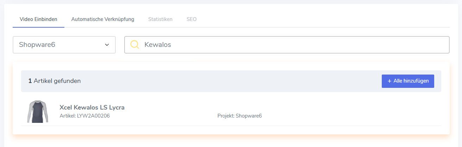This screenshot has height=147, width=462.
Task: Open the Automatische Verknüpfung tab
Action: coord(103,19)
